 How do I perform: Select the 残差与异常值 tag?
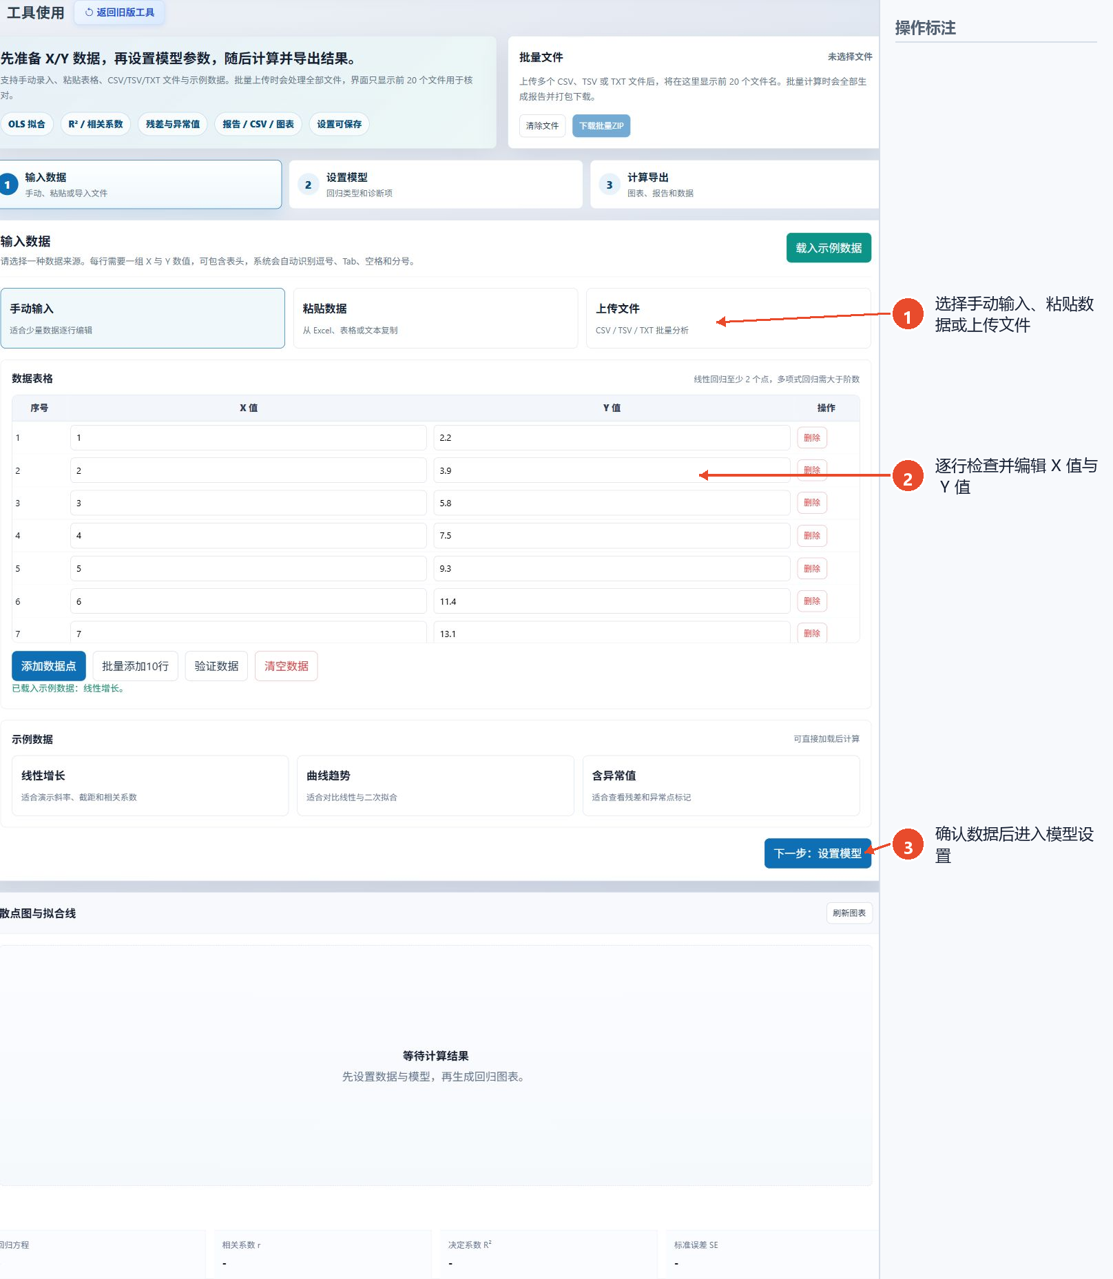(173, 124)
